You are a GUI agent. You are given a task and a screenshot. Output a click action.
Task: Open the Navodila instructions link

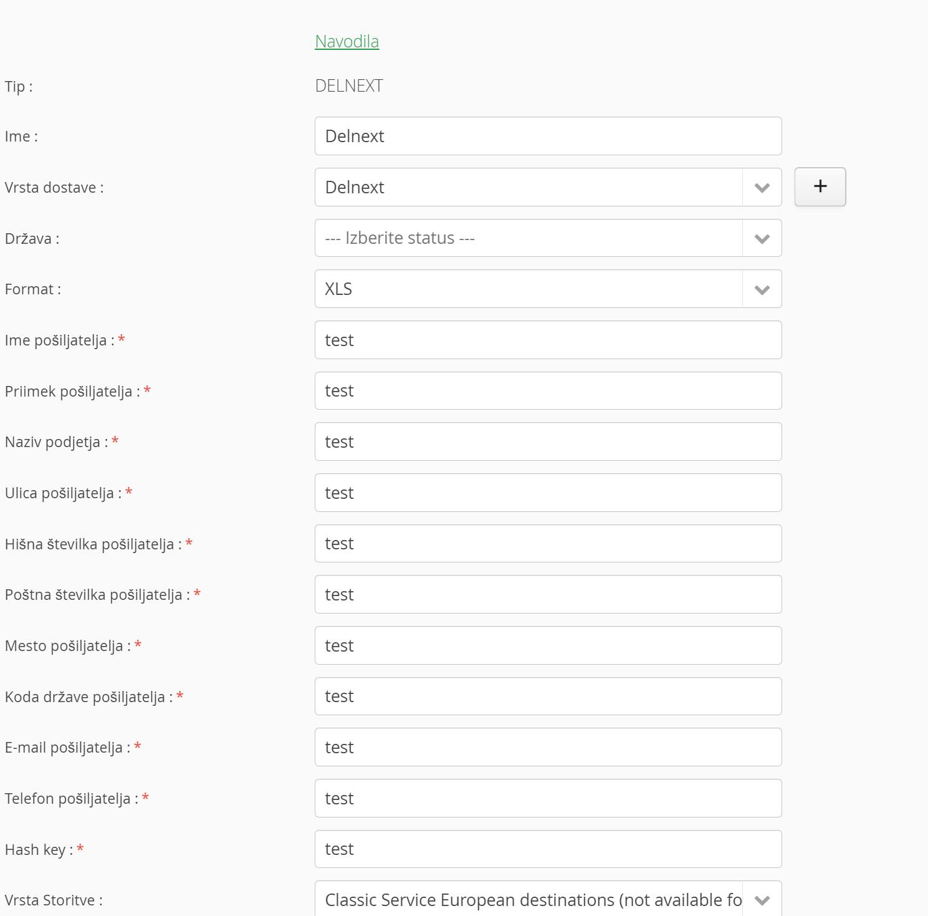pos(347,41)
